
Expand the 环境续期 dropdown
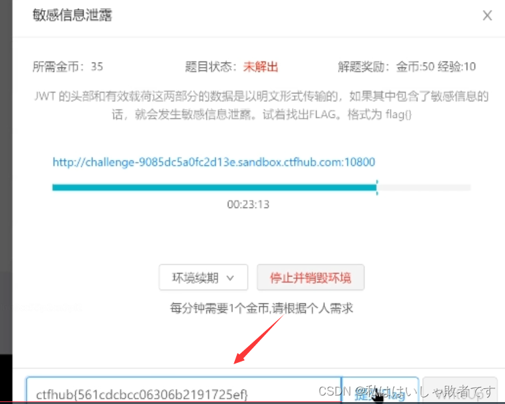pos(203,277)
